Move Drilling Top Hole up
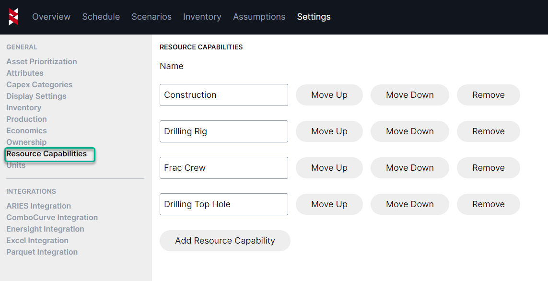Screen dimensions: 548x281 [x=329, y=204]
